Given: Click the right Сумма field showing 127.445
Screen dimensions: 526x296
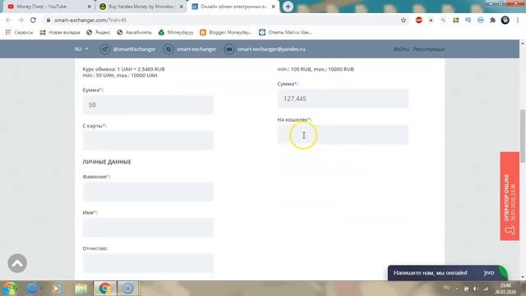Looking at the screenshot, I should 343,99.
